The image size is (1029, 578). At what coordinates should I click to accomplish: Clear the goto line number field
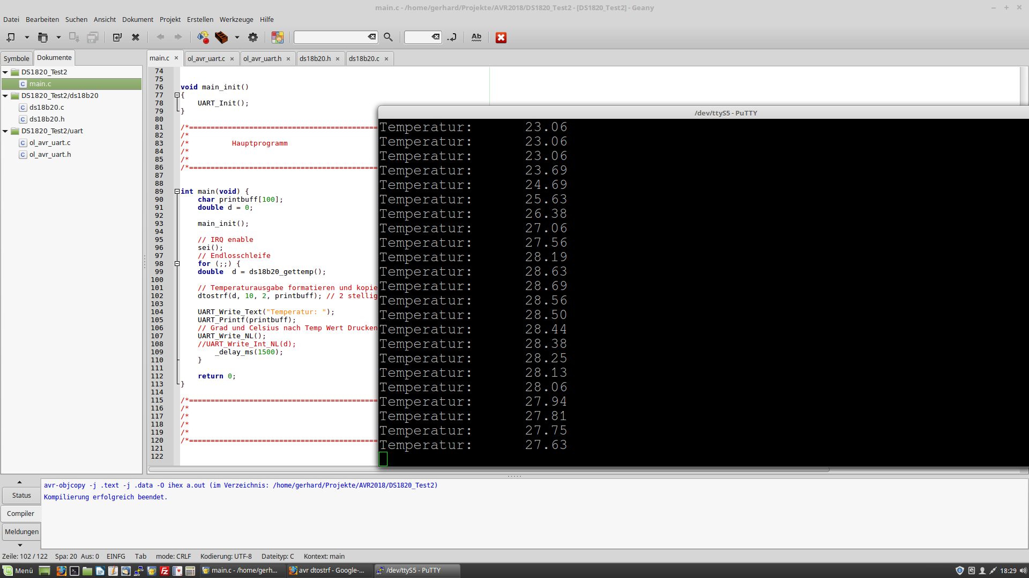436,37
